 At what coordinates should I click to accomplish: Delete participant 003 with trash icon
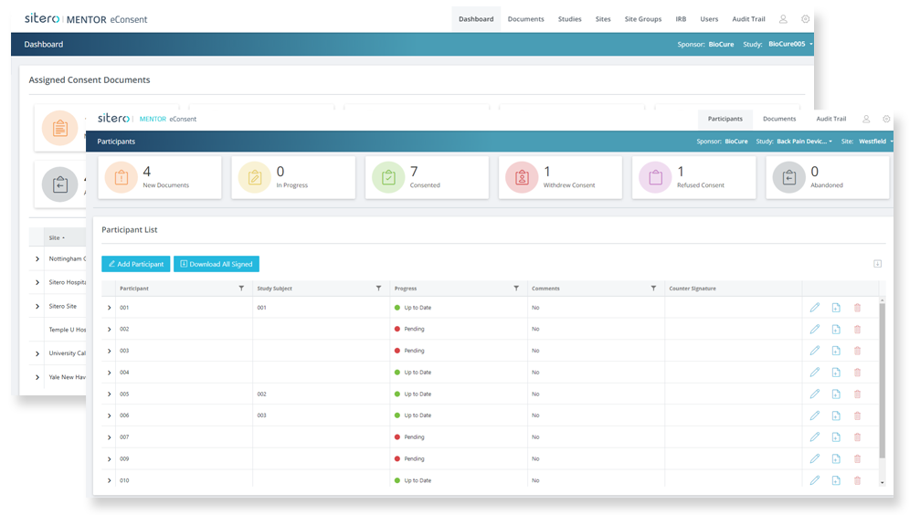click(x=857, y=351)
